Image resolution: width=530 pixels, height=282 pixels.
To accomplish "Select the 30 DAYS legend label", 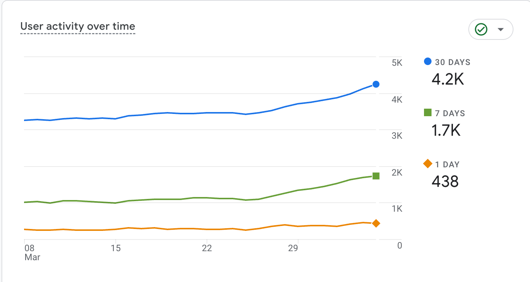I will [453, 62].
